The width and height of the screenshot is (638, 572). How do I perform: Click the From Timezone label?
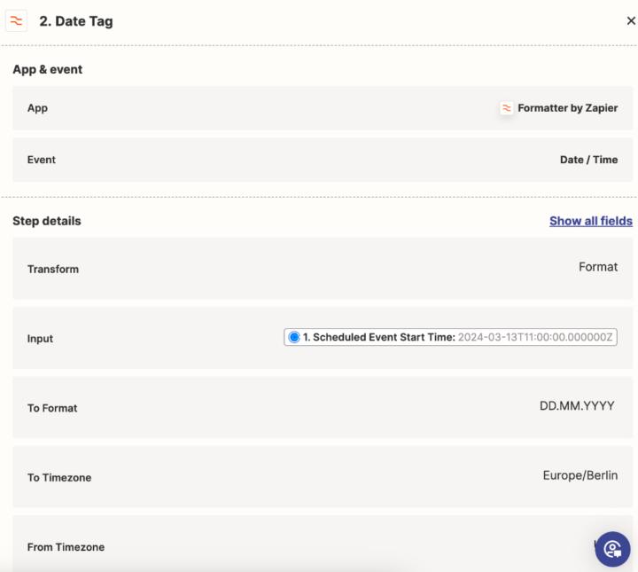point(66,547)
